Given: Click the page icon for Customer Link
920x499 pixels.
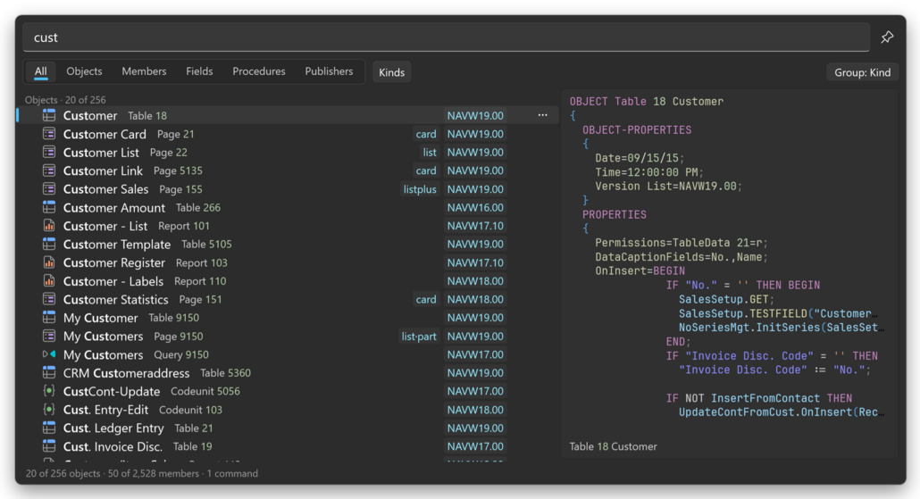Looking at the screenshot, I should (x=49, y=170).
